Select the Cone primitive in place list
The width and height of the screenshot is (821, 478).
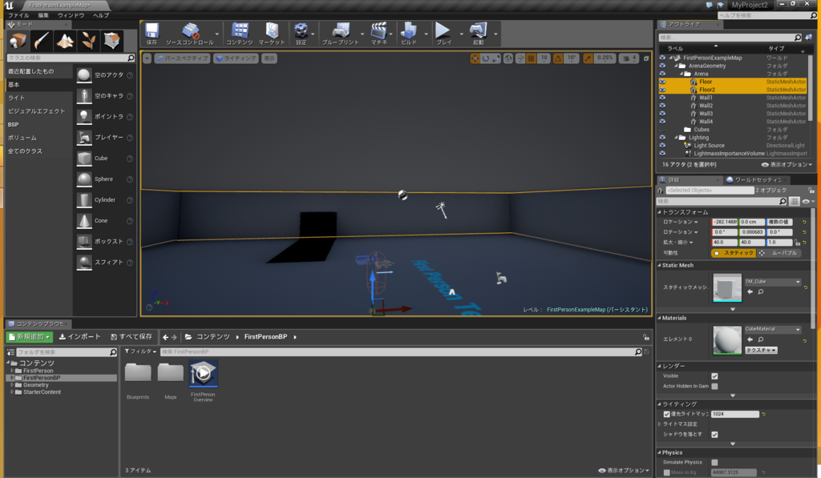click(83, 221)
